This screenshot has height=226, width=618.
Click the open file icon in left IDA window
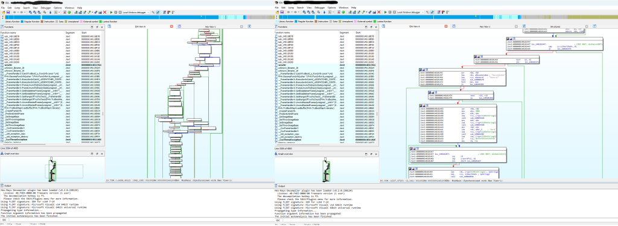[4, 12]
